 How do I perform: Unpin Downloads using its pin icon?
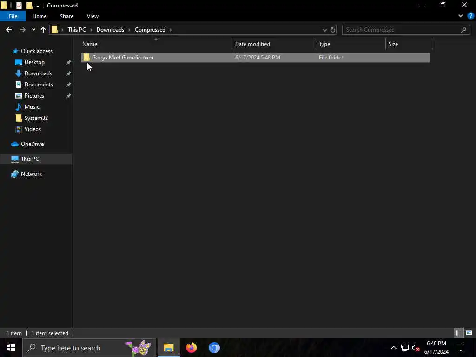[69, 74]
